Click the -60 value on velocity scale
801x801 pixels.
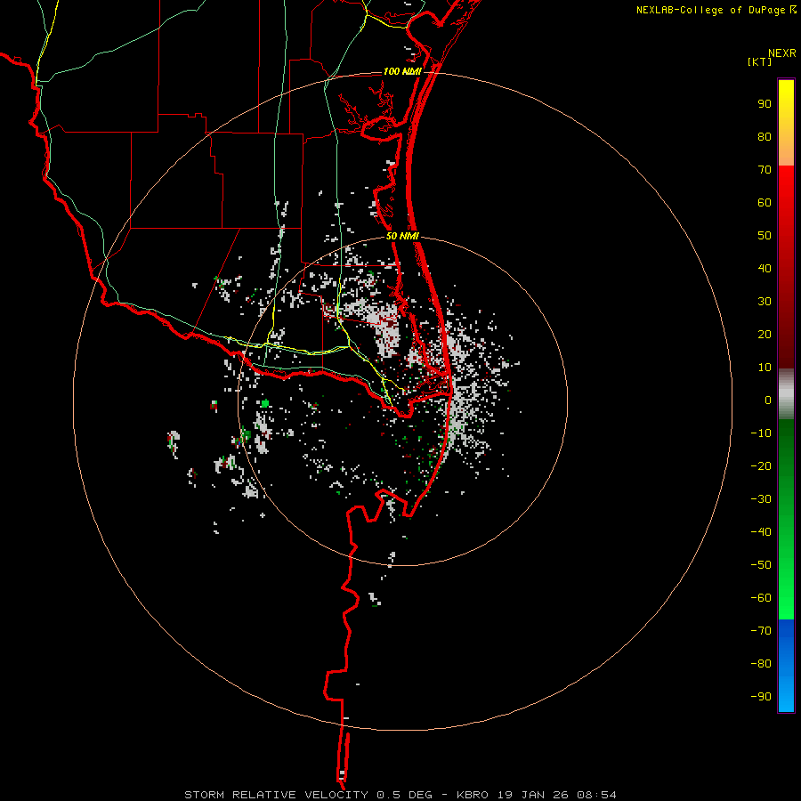click(761, 598)
